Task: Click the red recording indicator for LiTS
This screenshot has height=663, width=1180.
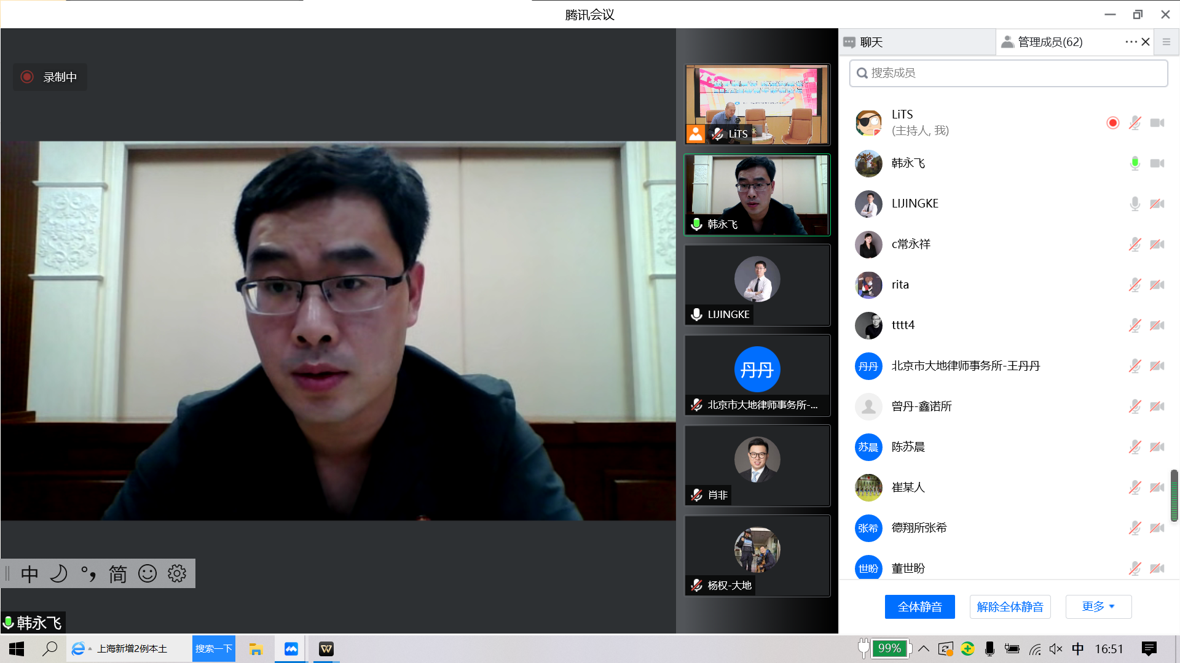Action: (x=1112, y=123)
